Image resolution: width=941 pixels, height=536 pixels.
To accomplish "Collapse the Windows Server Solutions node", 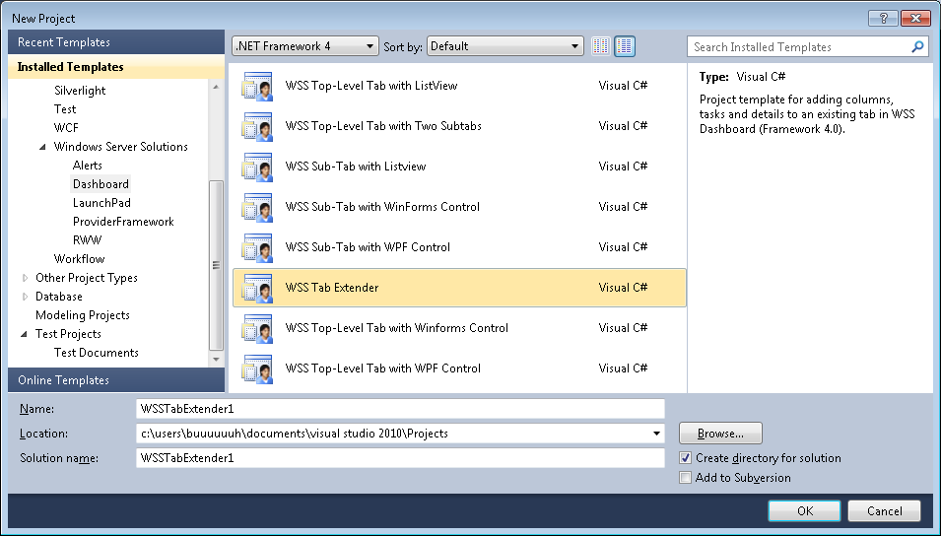I will coord(42,147).
